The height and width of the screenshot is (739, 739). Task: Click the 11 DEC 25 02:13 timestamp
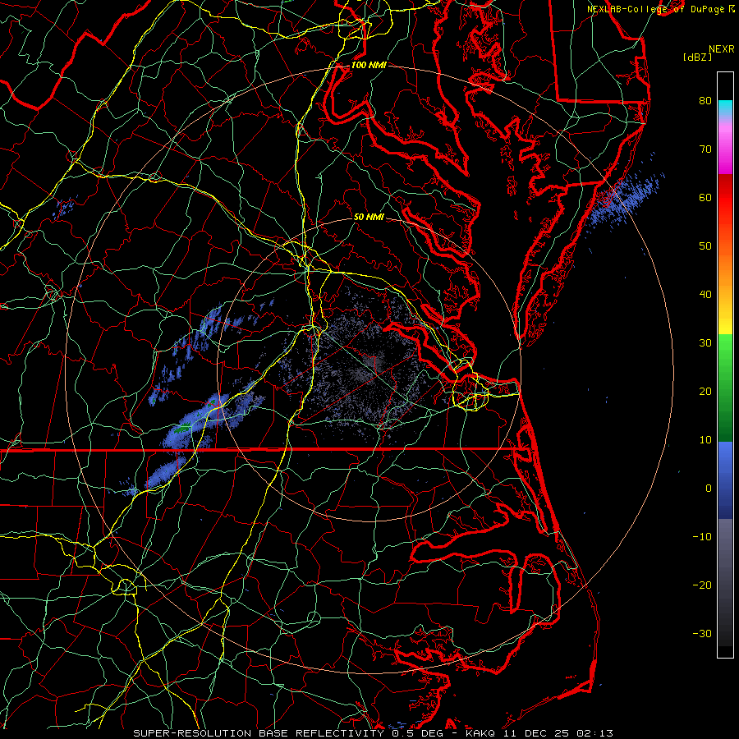pyautogui.click(x=559, y=733)
